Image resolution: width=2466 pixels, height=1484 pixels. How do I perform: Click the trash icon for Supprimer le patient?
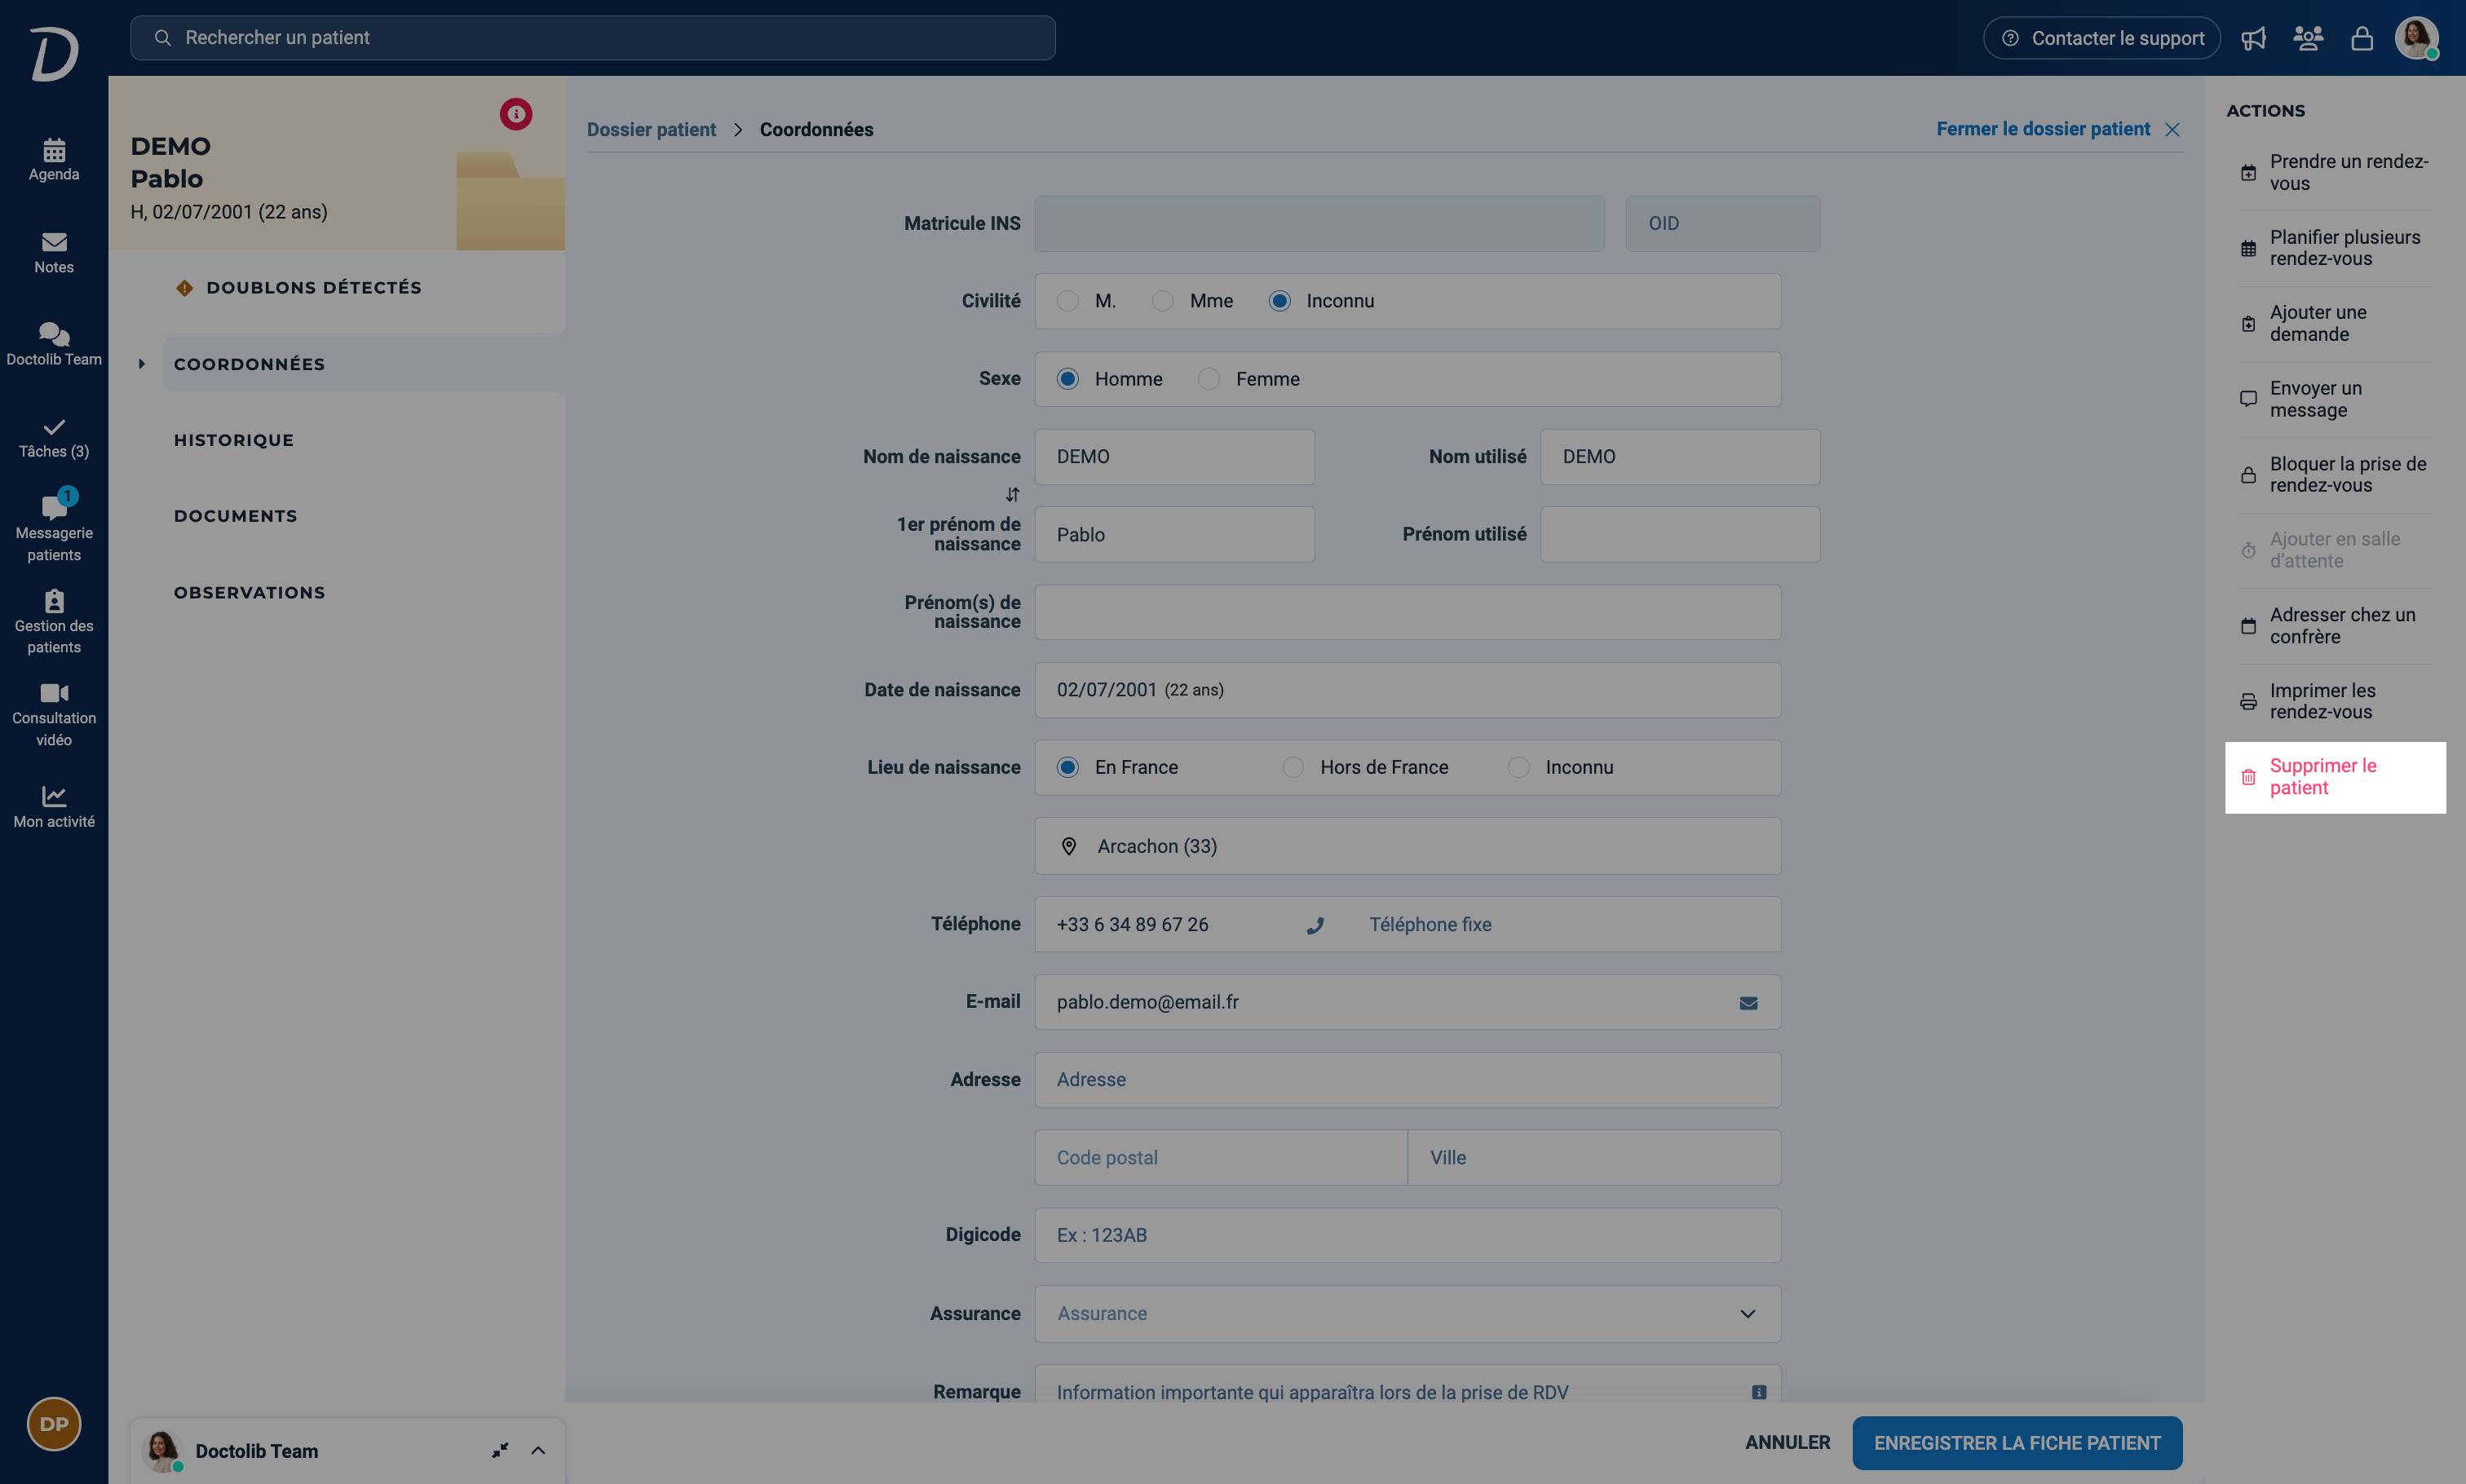(2248, 777)
